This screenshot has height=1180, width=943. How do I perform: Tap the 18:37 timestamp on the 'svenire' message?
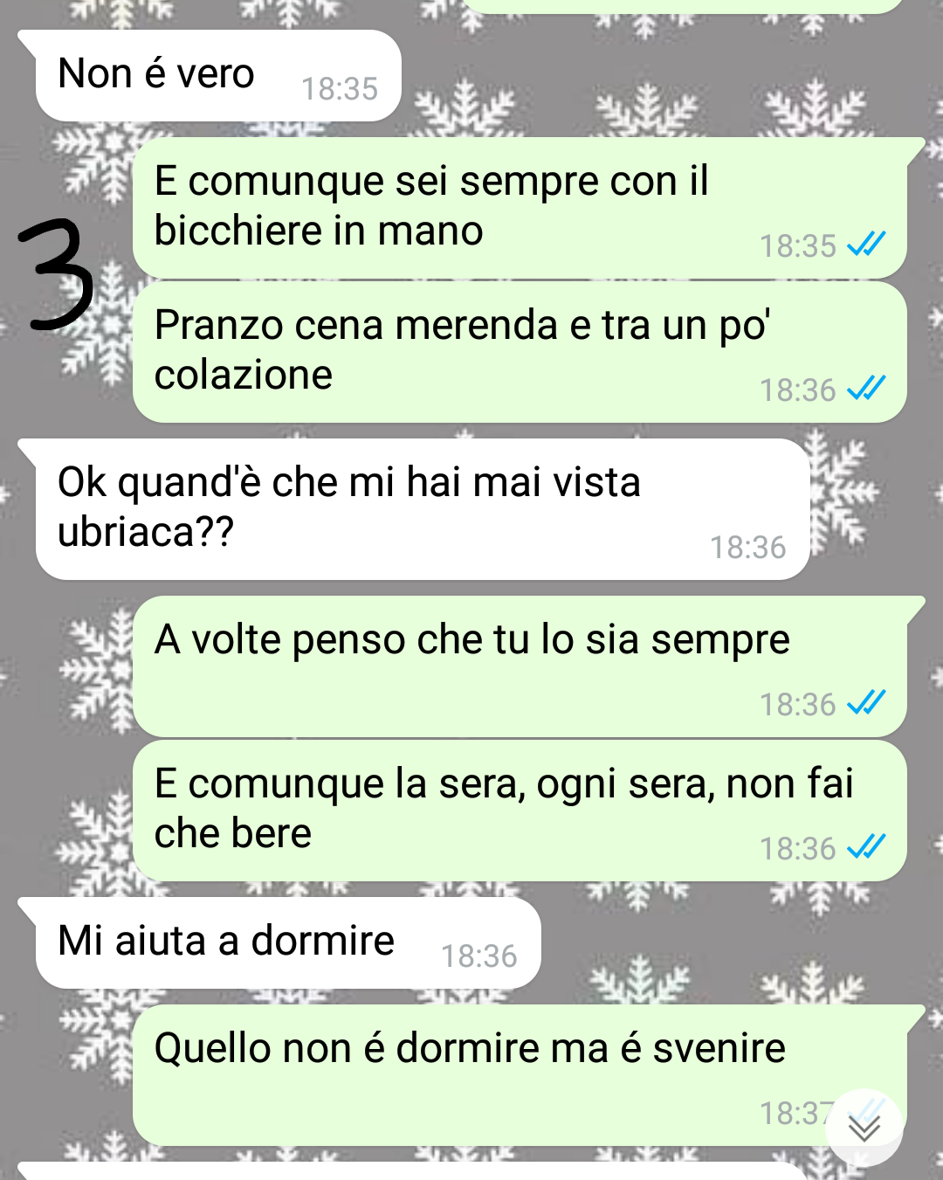[796, 1114]
